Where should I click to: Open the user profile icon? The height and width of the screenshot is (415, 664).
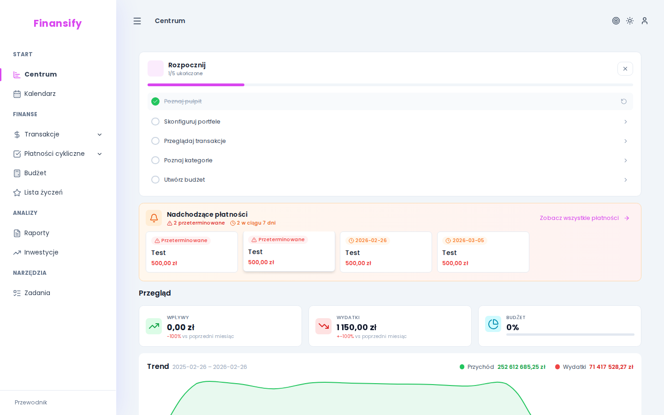[645, 21]
